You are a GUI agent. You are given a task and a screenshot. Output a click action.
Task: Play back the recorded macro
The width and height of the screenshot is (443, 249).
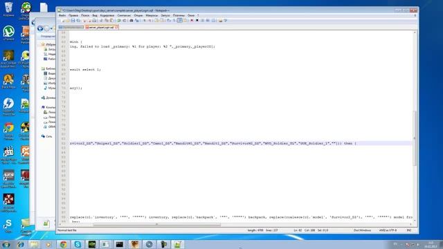pyautogui.click(x=203, y=20)
